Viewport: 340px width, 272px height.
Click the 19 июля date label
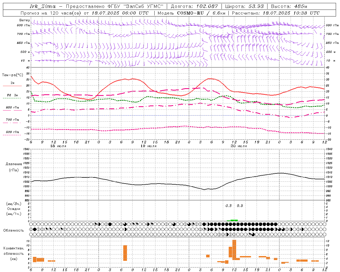click(148, 146)
